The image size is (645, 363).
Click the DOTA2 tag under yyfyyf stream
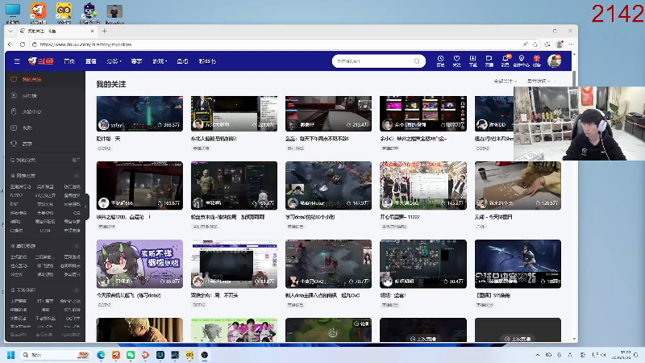pyautogui.click(x=105, y=148)
